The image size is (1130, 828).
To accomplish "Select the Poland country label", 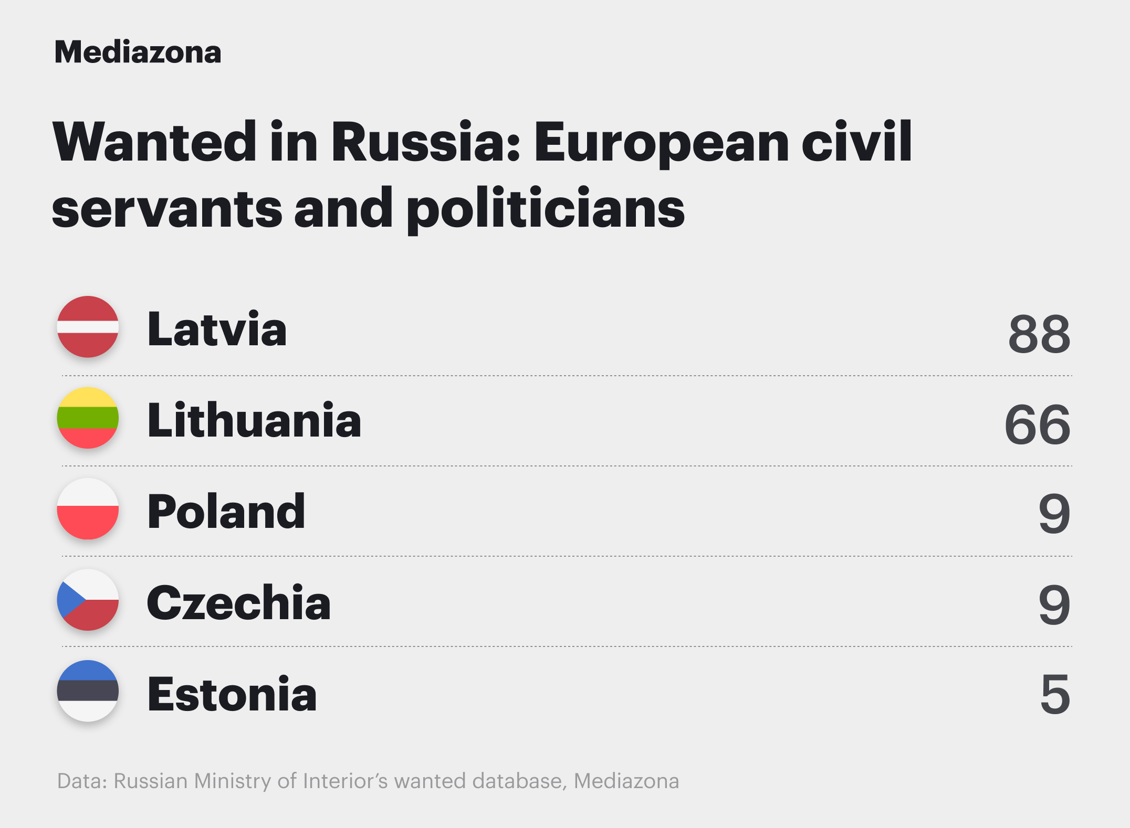I will 226,511.
